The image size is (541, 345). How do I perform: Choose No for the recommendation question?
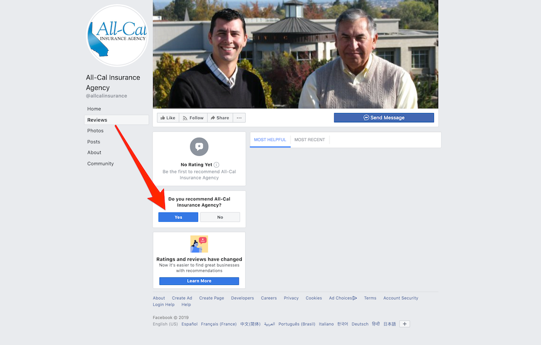click(220, 217)
